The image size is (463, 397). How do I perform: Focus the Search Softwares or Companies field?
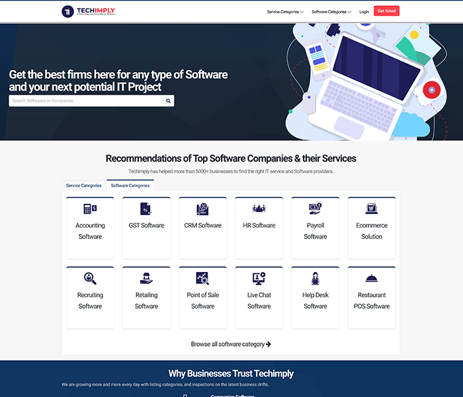86,101
